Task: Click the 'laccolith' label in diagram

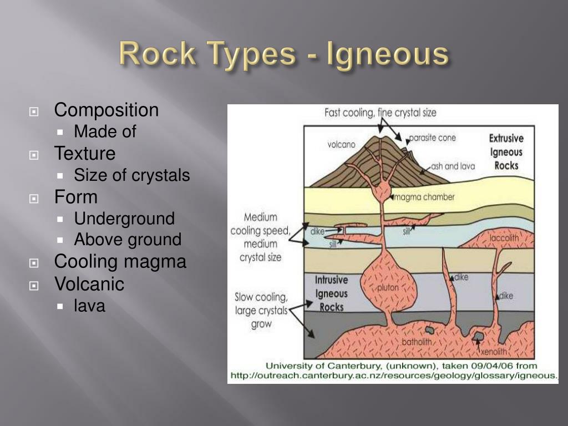Action: (x=504, y=238)
